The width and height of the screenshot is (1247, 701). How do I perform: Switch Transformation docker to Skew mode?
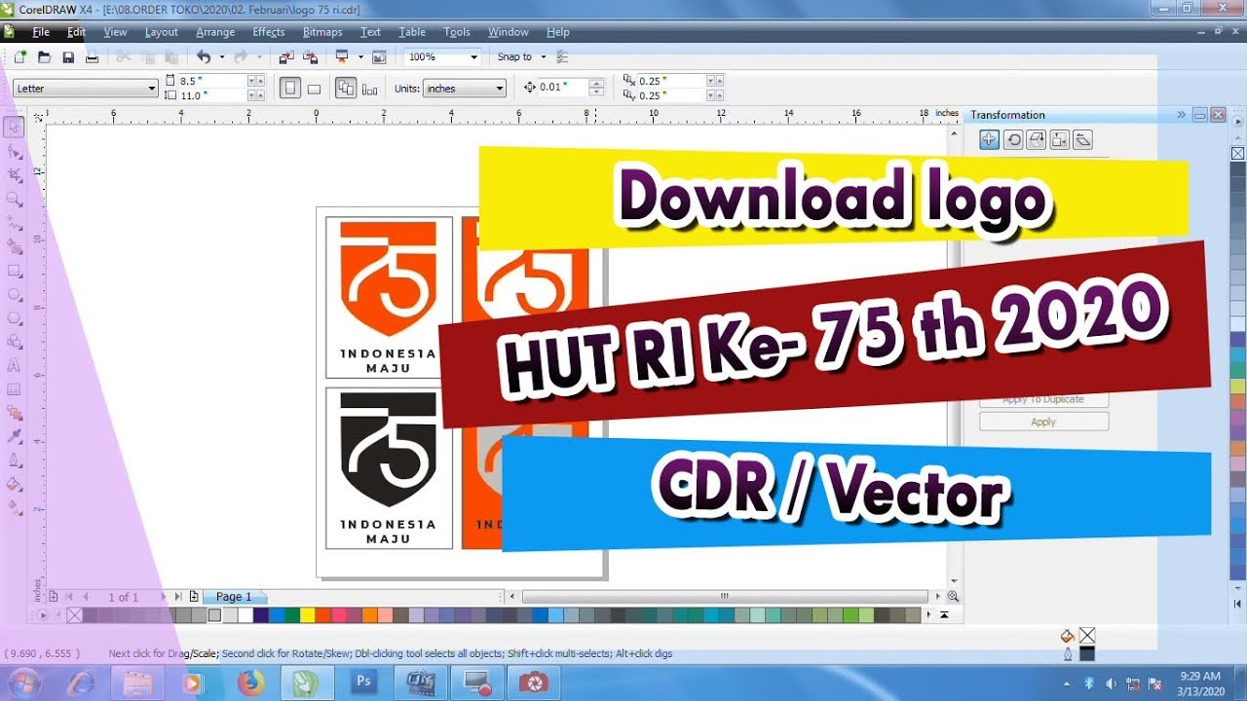tap(1082, 139)
